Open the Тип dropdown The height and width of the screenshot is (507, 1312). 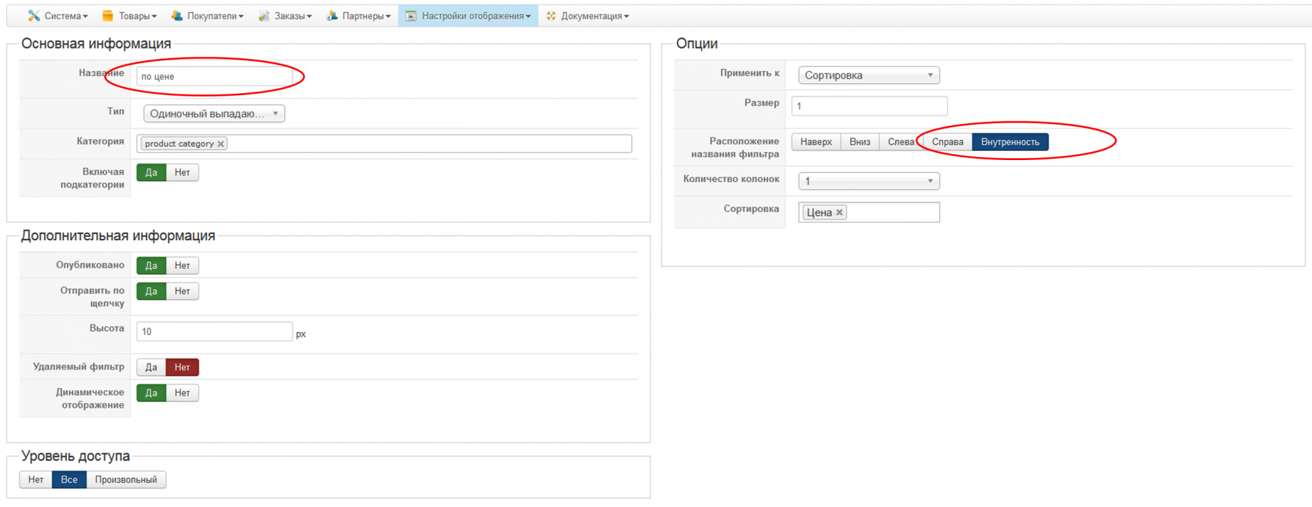tap(214, 113)
